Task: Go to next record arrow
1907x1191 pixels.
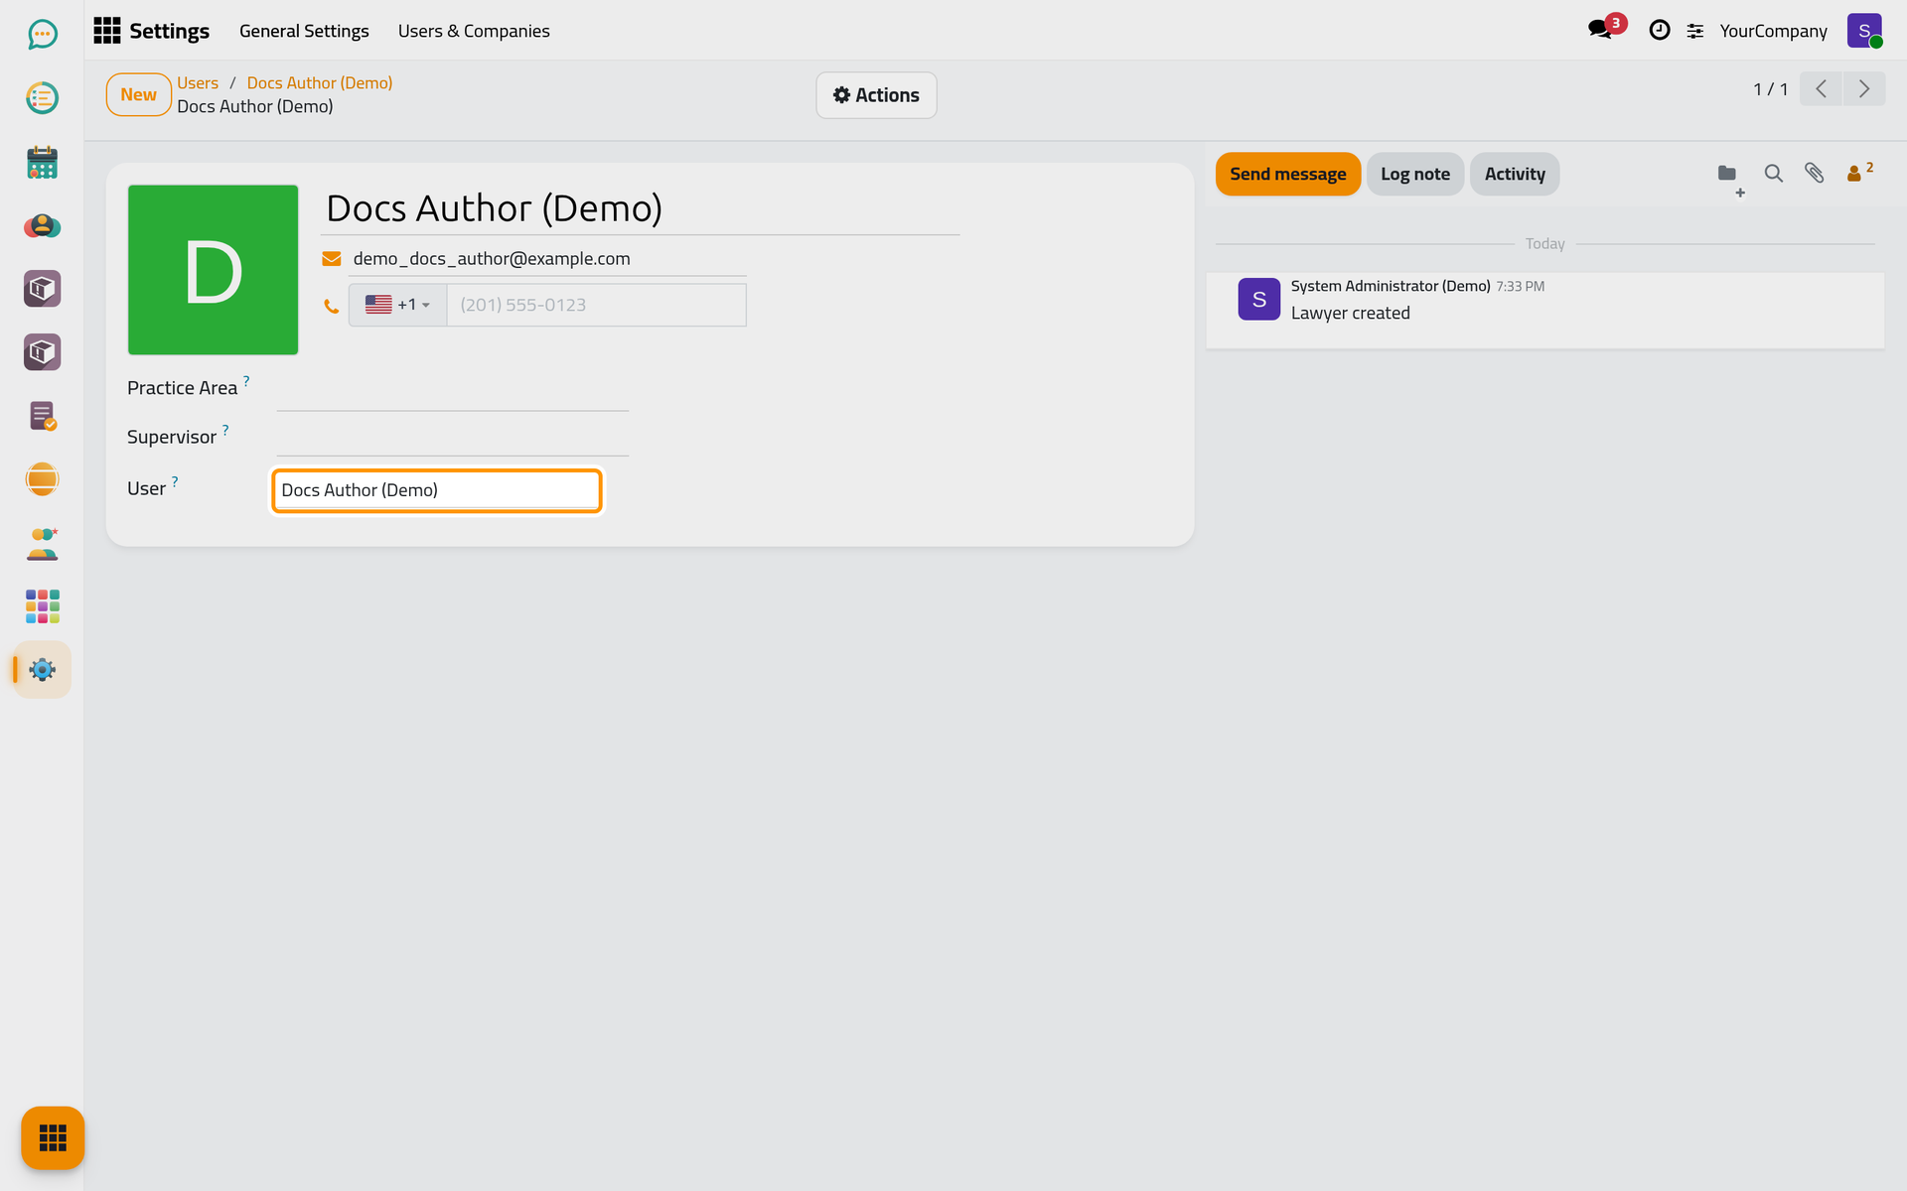Action: 1864,89
